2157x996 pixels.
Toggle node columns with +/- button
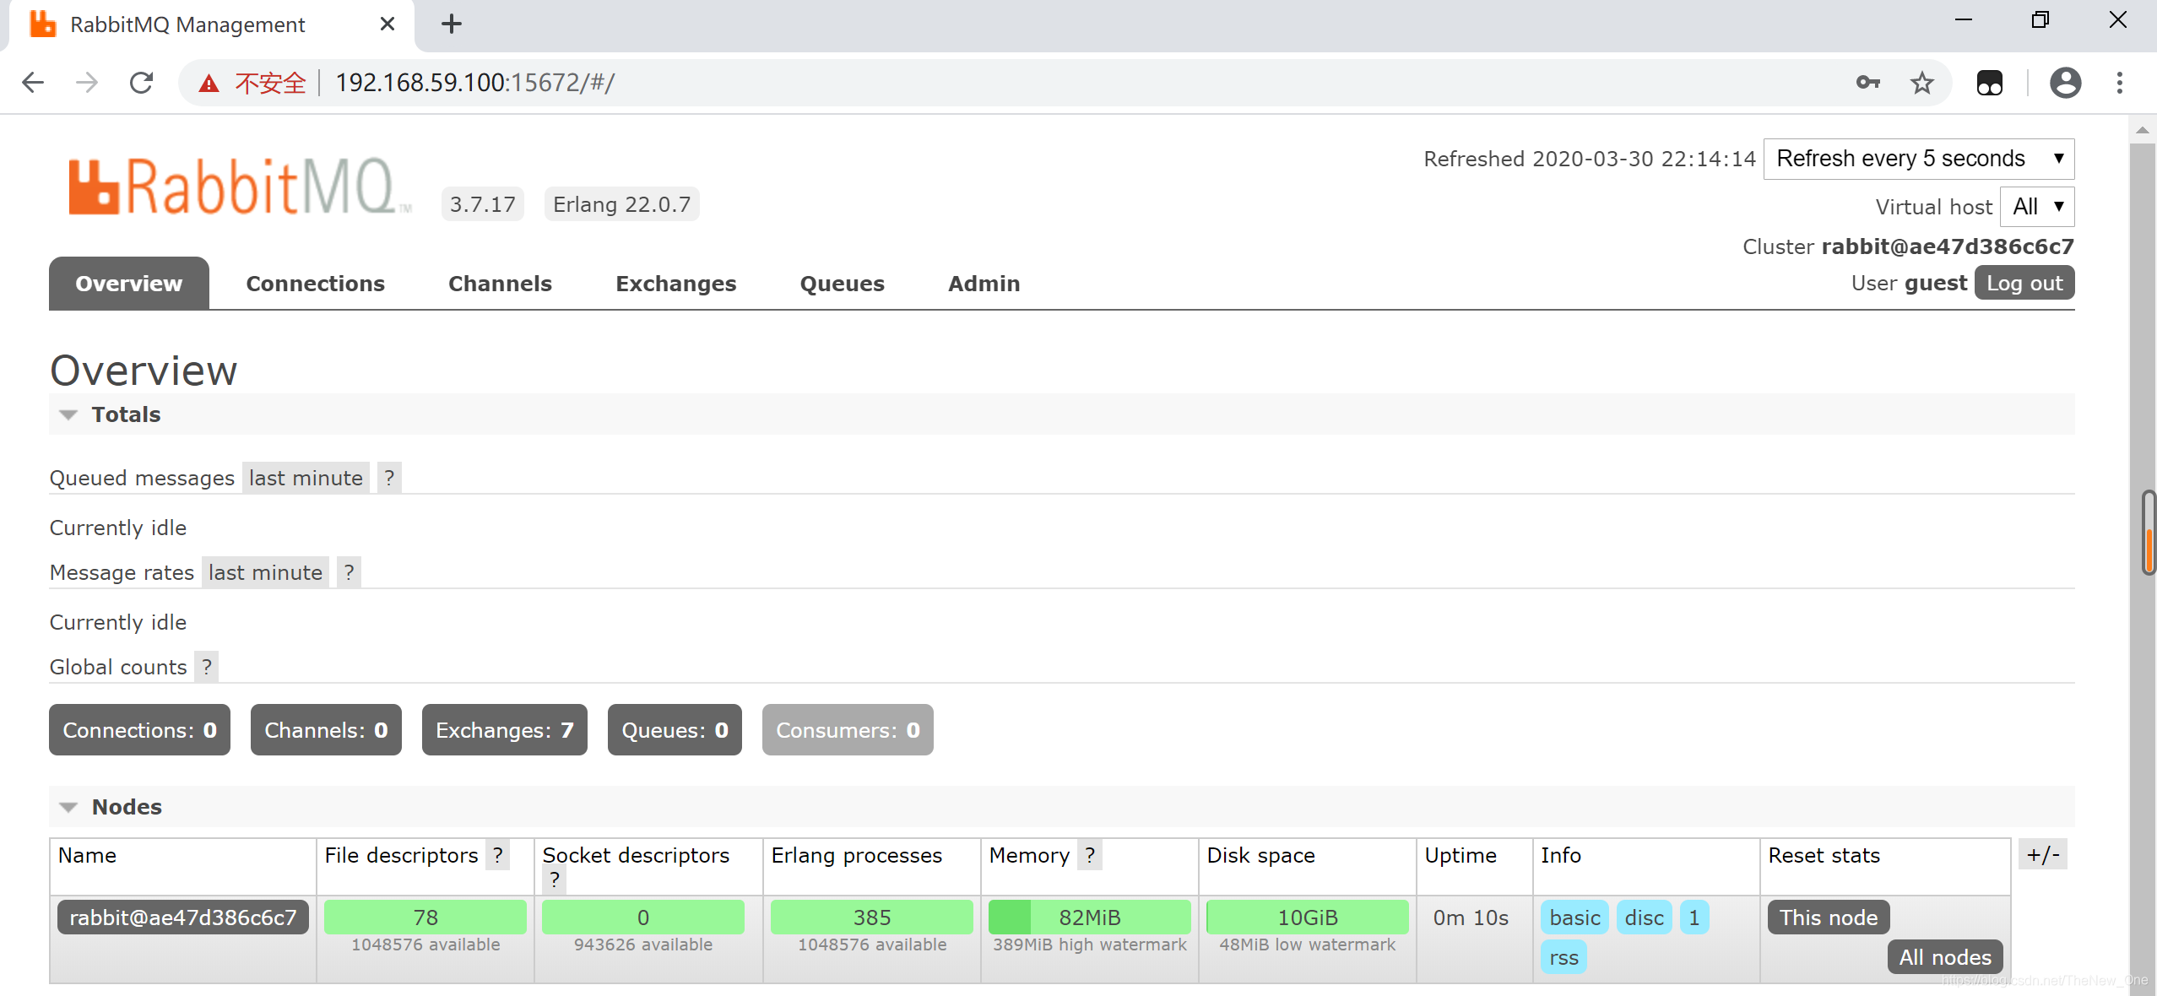pyautogui.click(x=2043, y=854)
